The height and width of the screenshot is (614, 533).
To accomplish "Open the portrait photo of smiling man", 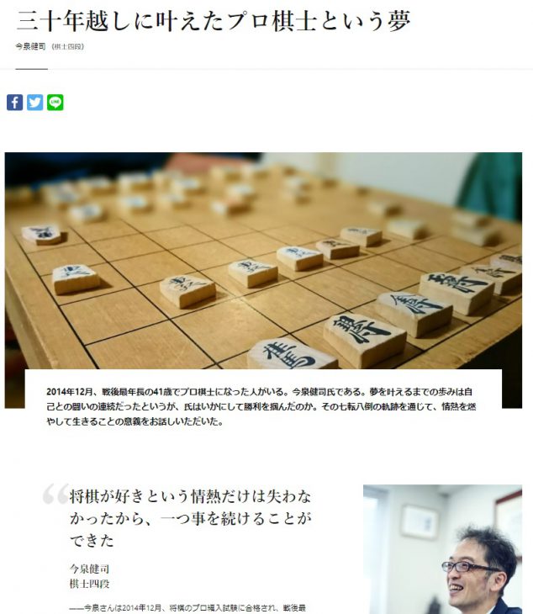I will (x=442, y=549).
